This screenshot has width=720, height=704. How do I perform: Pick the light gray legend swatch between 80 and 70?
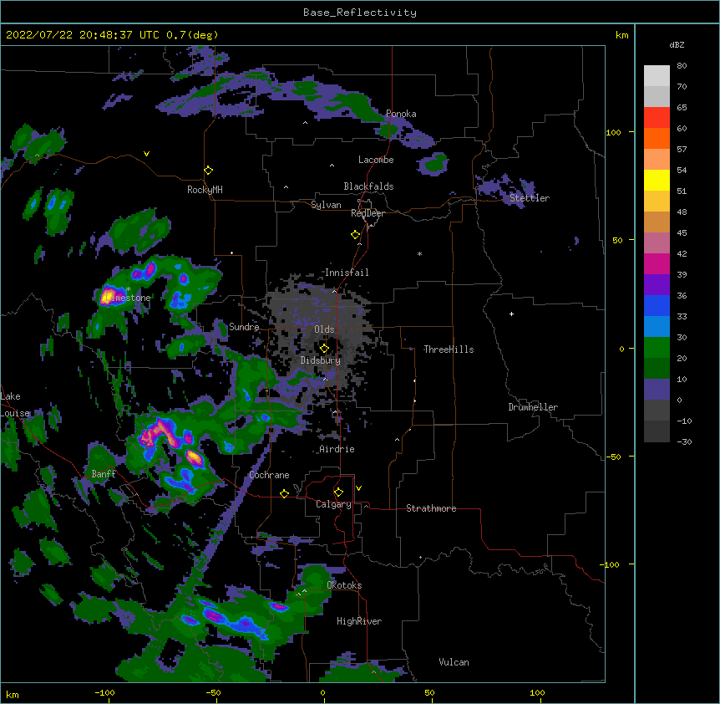pos(657,76)
